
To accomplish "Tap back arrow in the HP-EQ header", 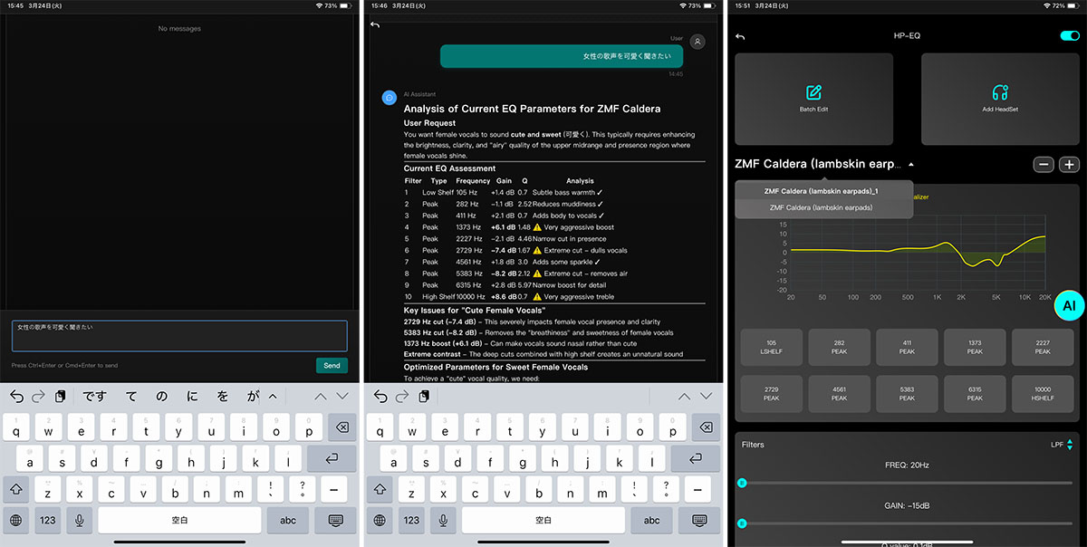I will pyautogui.click(x=740, y=37).
